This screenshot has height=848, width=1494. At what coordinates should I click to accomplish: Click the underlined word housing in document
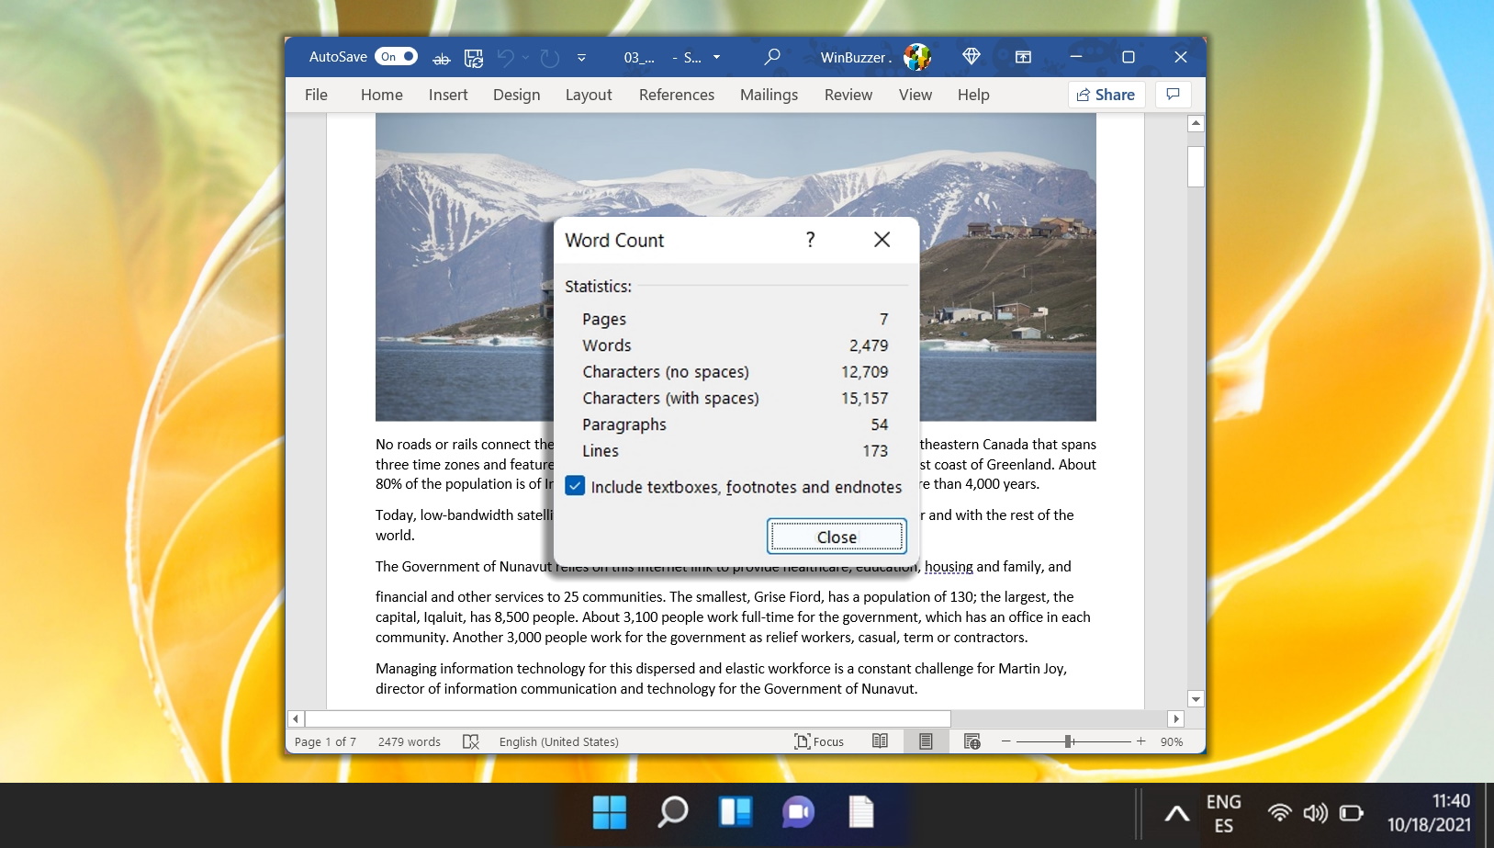(949, 567)
